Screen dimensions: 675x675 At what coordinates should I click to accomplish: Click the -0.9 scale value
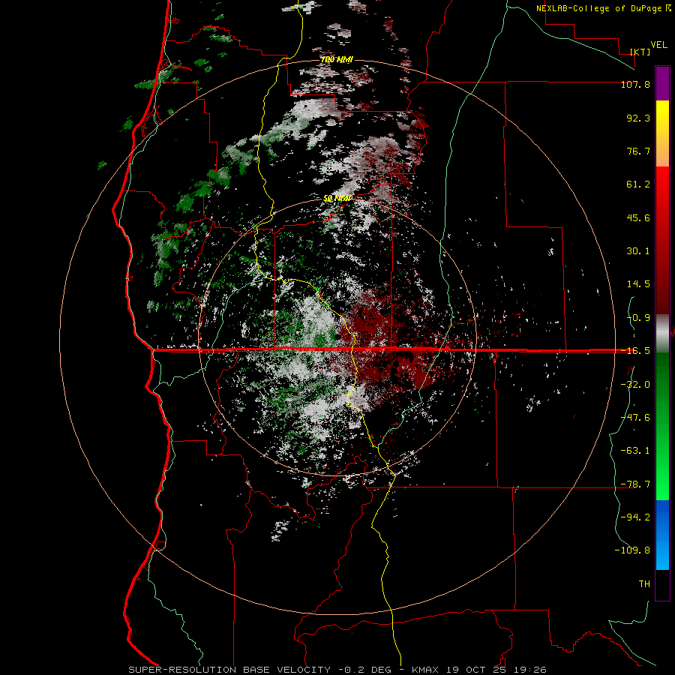[638, 318]
